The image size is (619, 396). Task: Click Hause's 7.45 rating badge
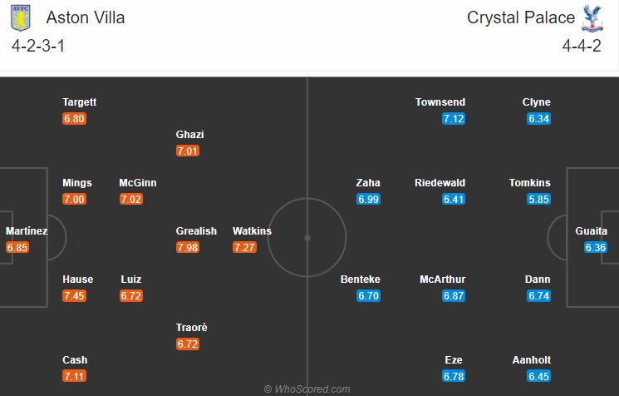pos(74,295)
